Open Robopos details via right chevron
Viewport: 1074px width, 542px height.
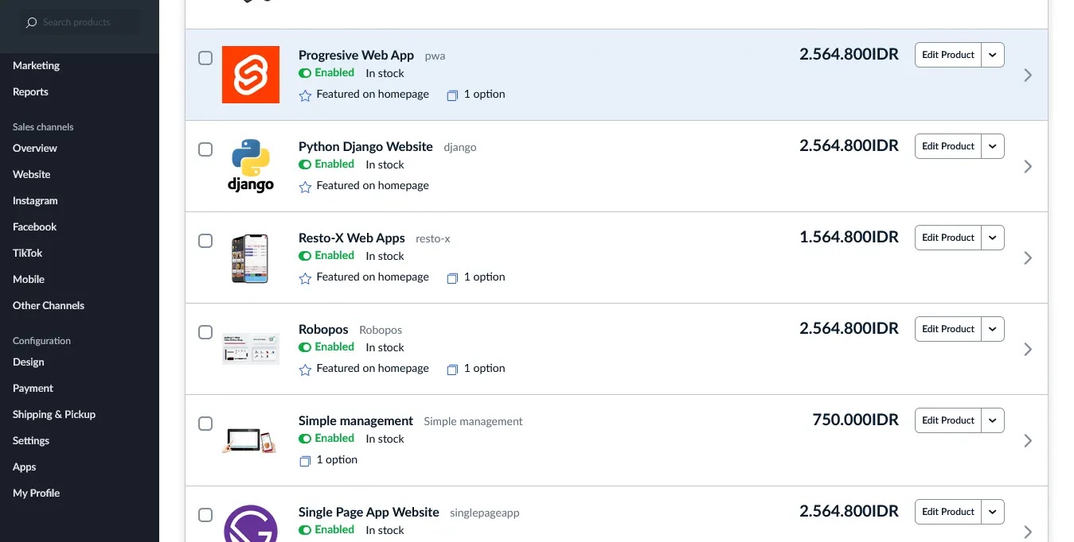[x=1028, y=349]
